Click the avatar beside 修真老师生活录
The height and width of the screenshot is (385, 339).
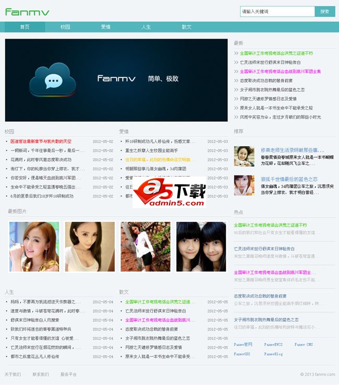[x=244, y=156]
